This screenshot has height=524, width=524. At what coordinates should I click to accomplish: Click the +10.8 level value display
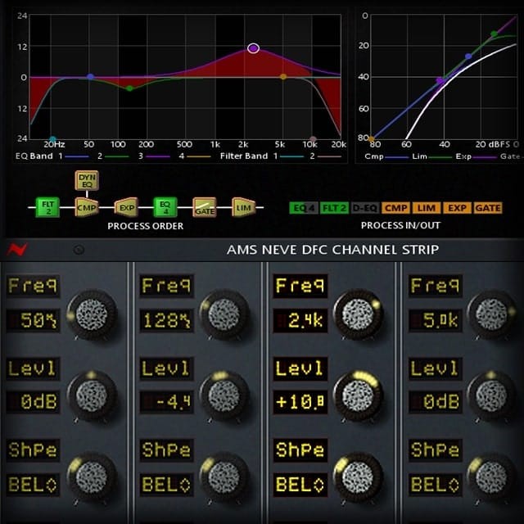point(301,402)
